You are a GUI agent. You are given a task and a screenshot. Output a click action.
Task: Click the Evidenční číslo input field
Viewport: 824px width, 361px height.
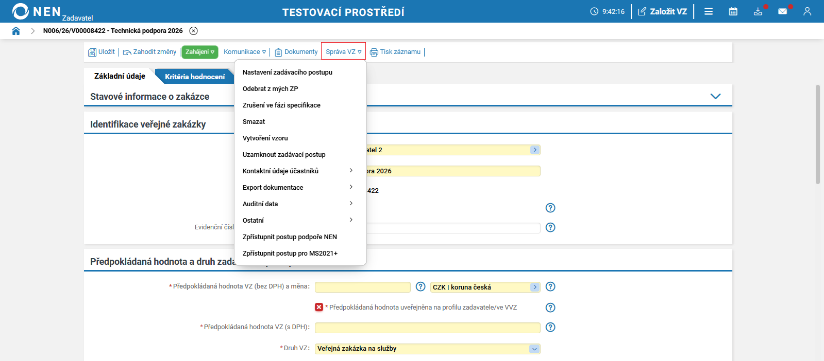pos(453,228)
